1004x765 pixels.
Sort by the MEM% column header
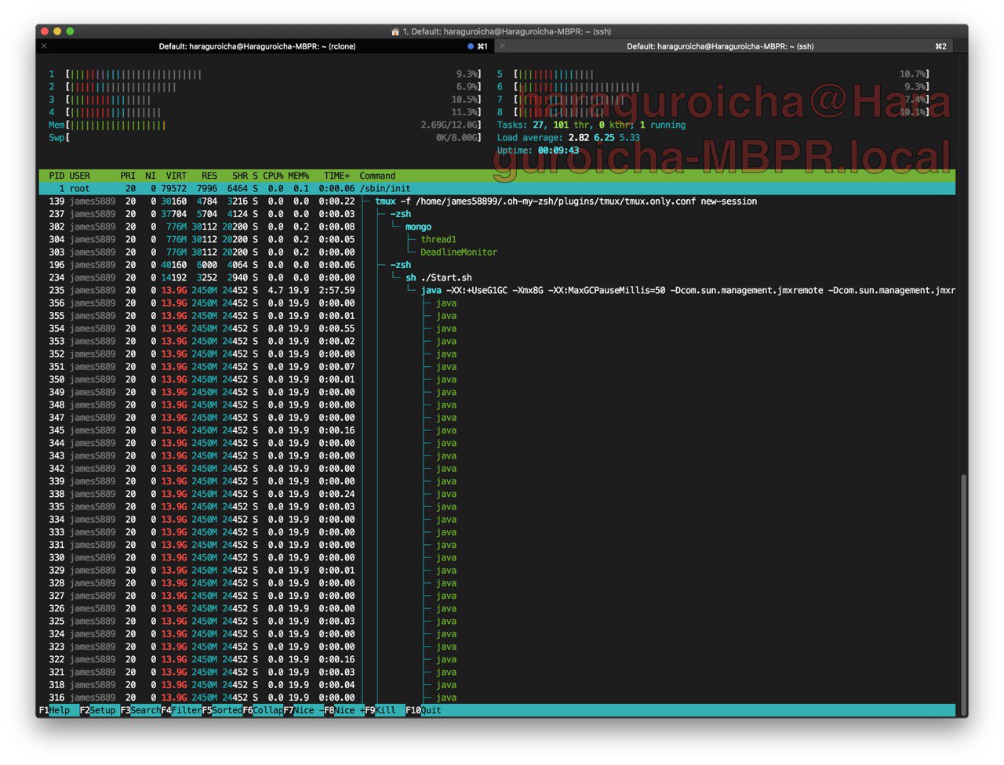tap(299, 176)
